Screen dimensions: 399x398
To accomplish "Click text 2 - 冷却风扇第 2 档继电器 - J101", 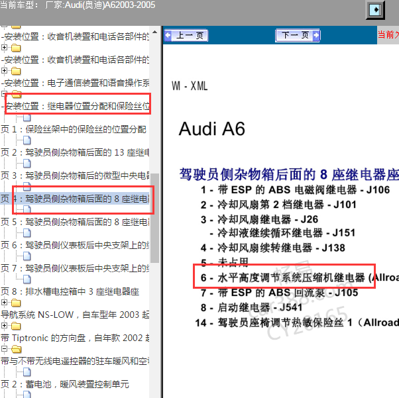I will click(278, 205).
